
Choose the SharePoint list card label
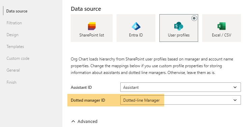tap(92, 35)
